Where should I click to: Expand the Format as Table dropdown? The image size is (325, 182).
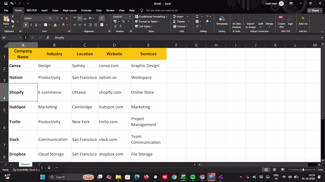click(x=147, y=21)
